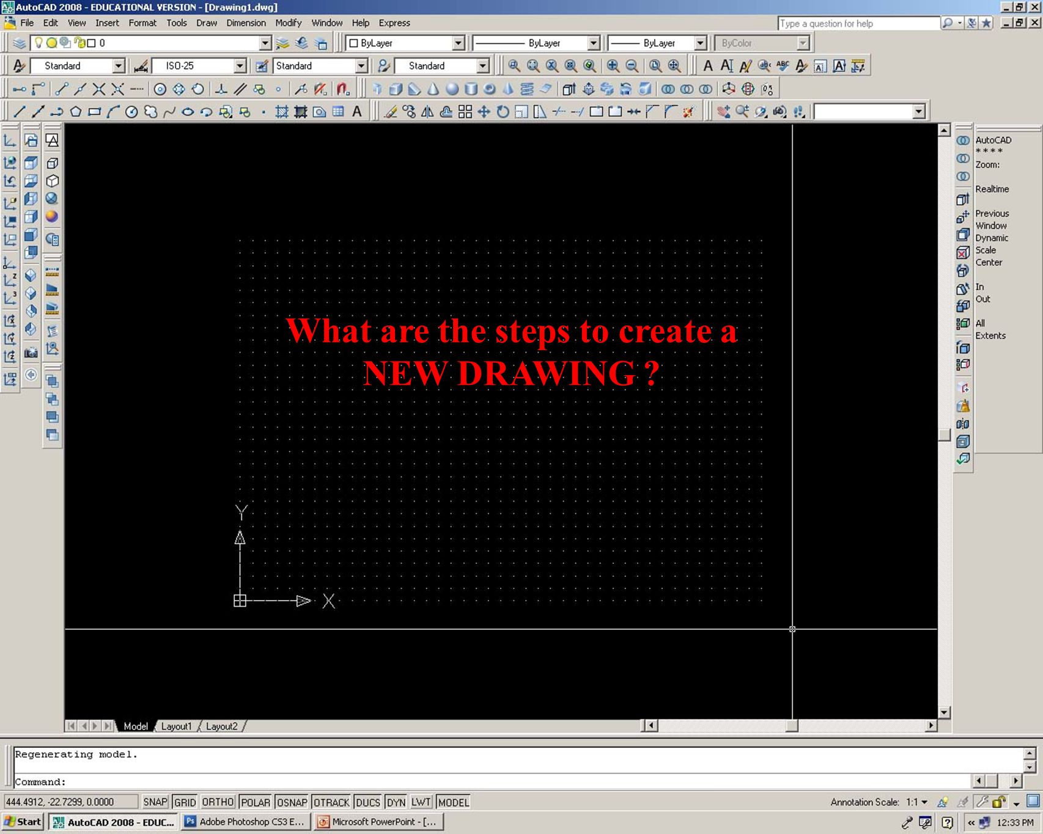This screenshot has width=1043, height=834.
Task: Open the ISO-25 dimension style dropdown
Action: (240, 66)
